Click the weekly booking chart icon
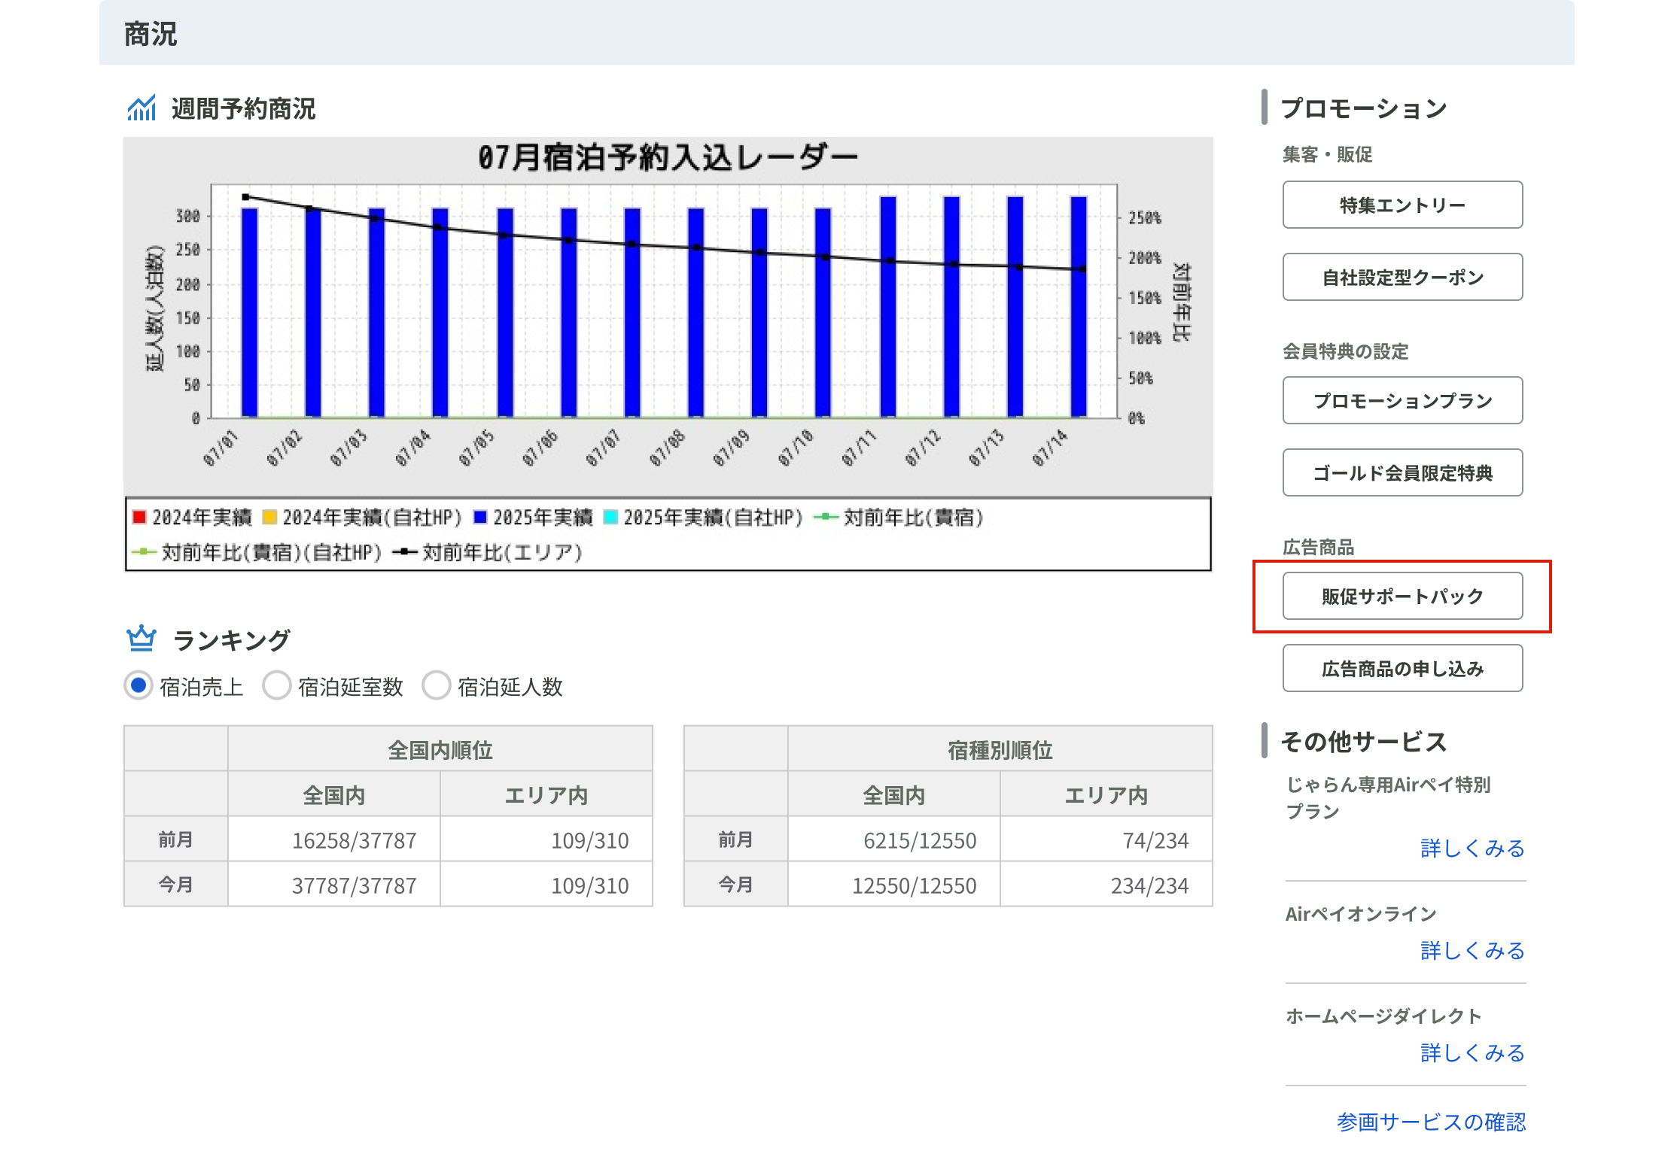 coord(142,108)
